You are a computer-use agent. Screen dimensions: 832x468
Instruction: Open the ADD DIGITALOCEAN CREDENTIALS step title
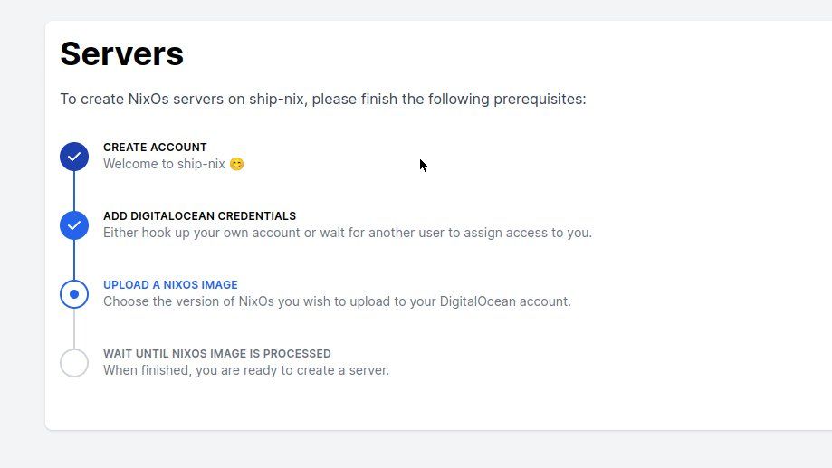[199, 216]
